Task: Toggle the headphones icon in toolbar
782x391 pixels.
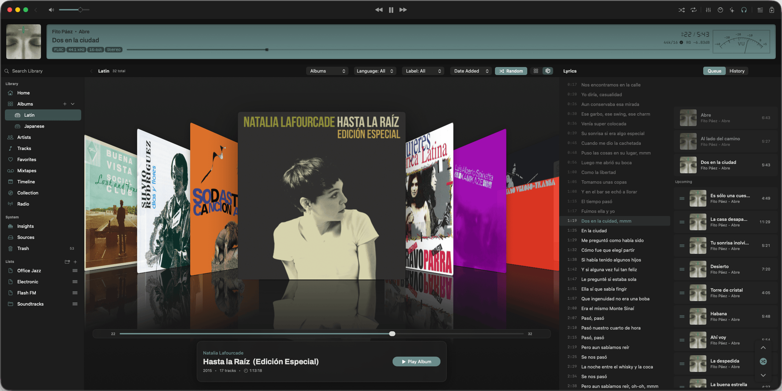Action: tap(744, 10)
